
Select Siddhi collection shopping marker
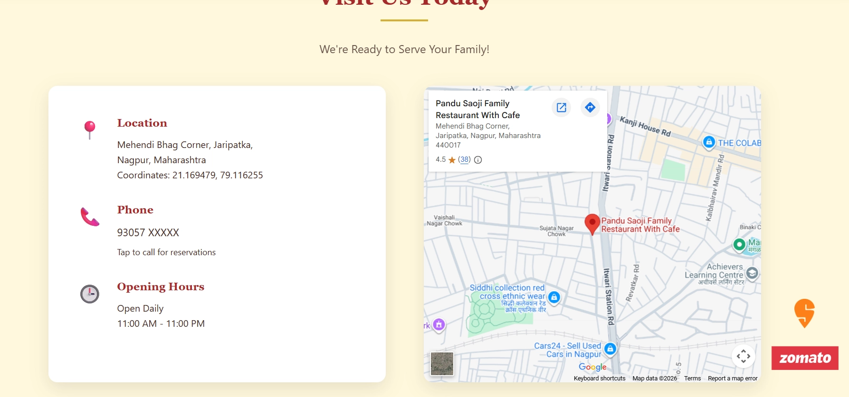(x=554, y=297)
